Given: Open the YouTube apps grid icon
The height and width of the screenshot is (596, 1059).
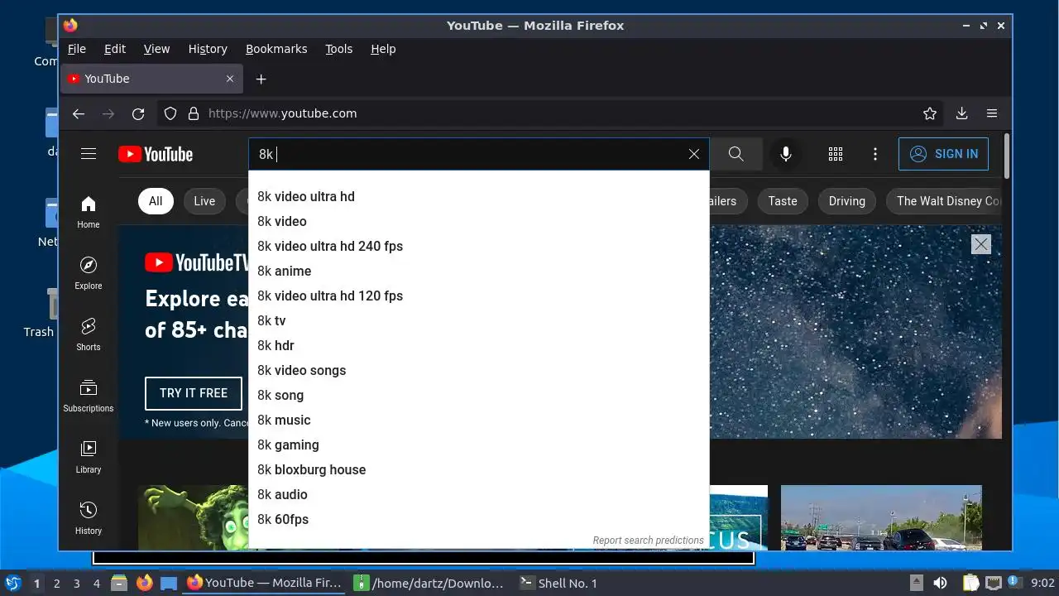Looking at the screenshot, I should pyautogui.click(x=836, y=154).
